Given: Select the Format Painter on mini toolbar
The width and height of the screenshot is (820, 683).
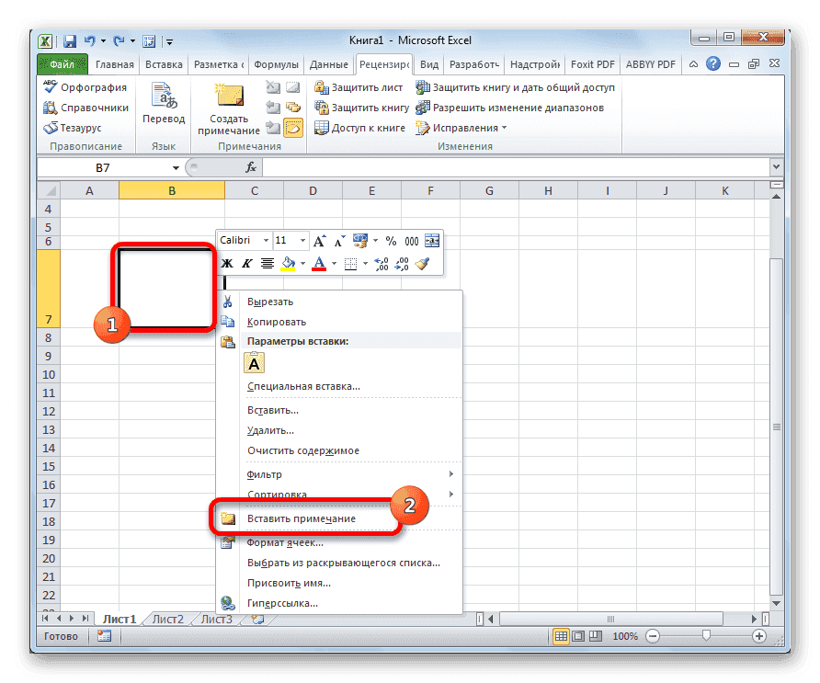Looking at the screenshot, I should 419,263.
